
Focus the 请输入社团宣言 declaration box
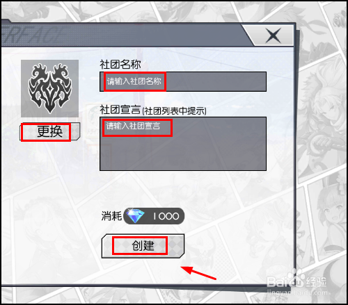click(x=183, y=144)
